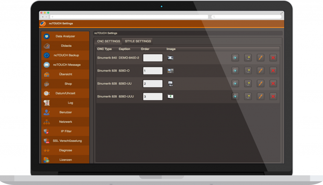Delete the DEMO-840D-2 entry

pyautogui.click(x=273, y=58)
